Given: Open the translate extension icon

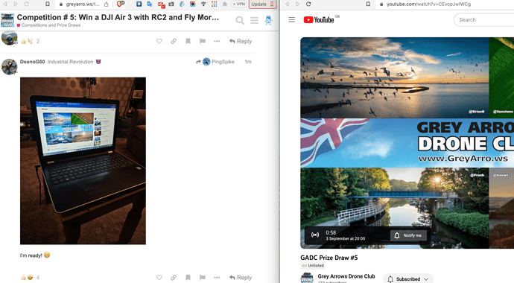Looking at the screenshot, I should click(150, 4).
